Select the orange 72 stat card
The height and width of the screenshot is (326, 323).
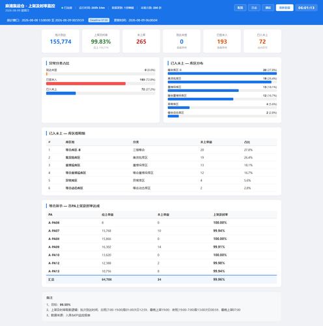pos(262,41)
